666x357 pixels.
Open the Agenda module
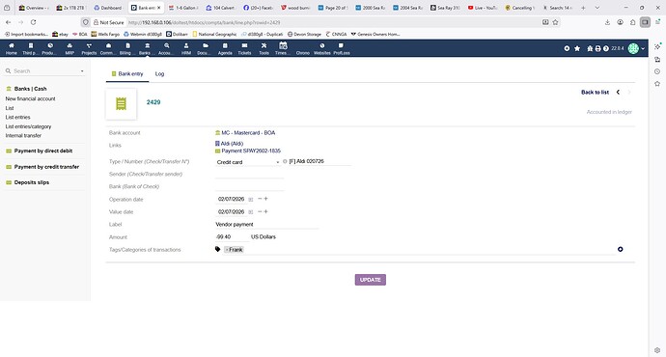pyautogui.click(x=225, y=48)
